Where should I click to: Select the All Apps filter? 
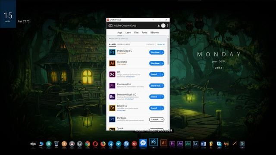[112, 44]
